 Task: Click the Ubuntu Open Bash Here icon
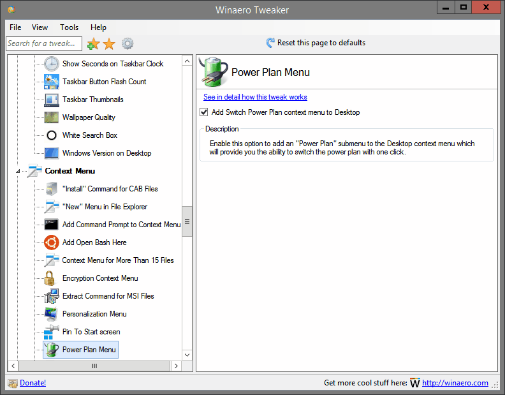click(x=52, y=242)
